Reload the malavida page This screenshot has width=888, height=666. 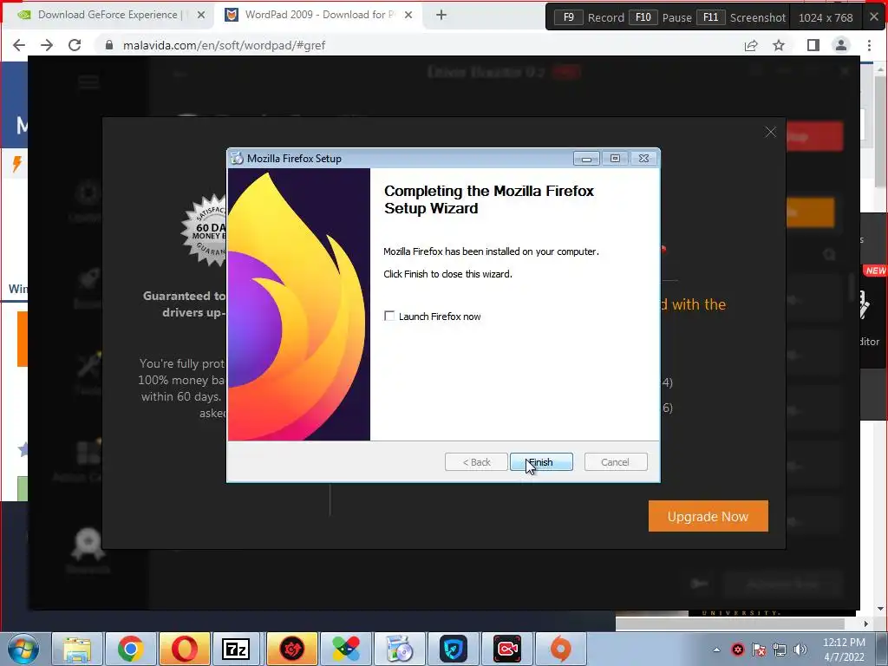coord(75,45)
